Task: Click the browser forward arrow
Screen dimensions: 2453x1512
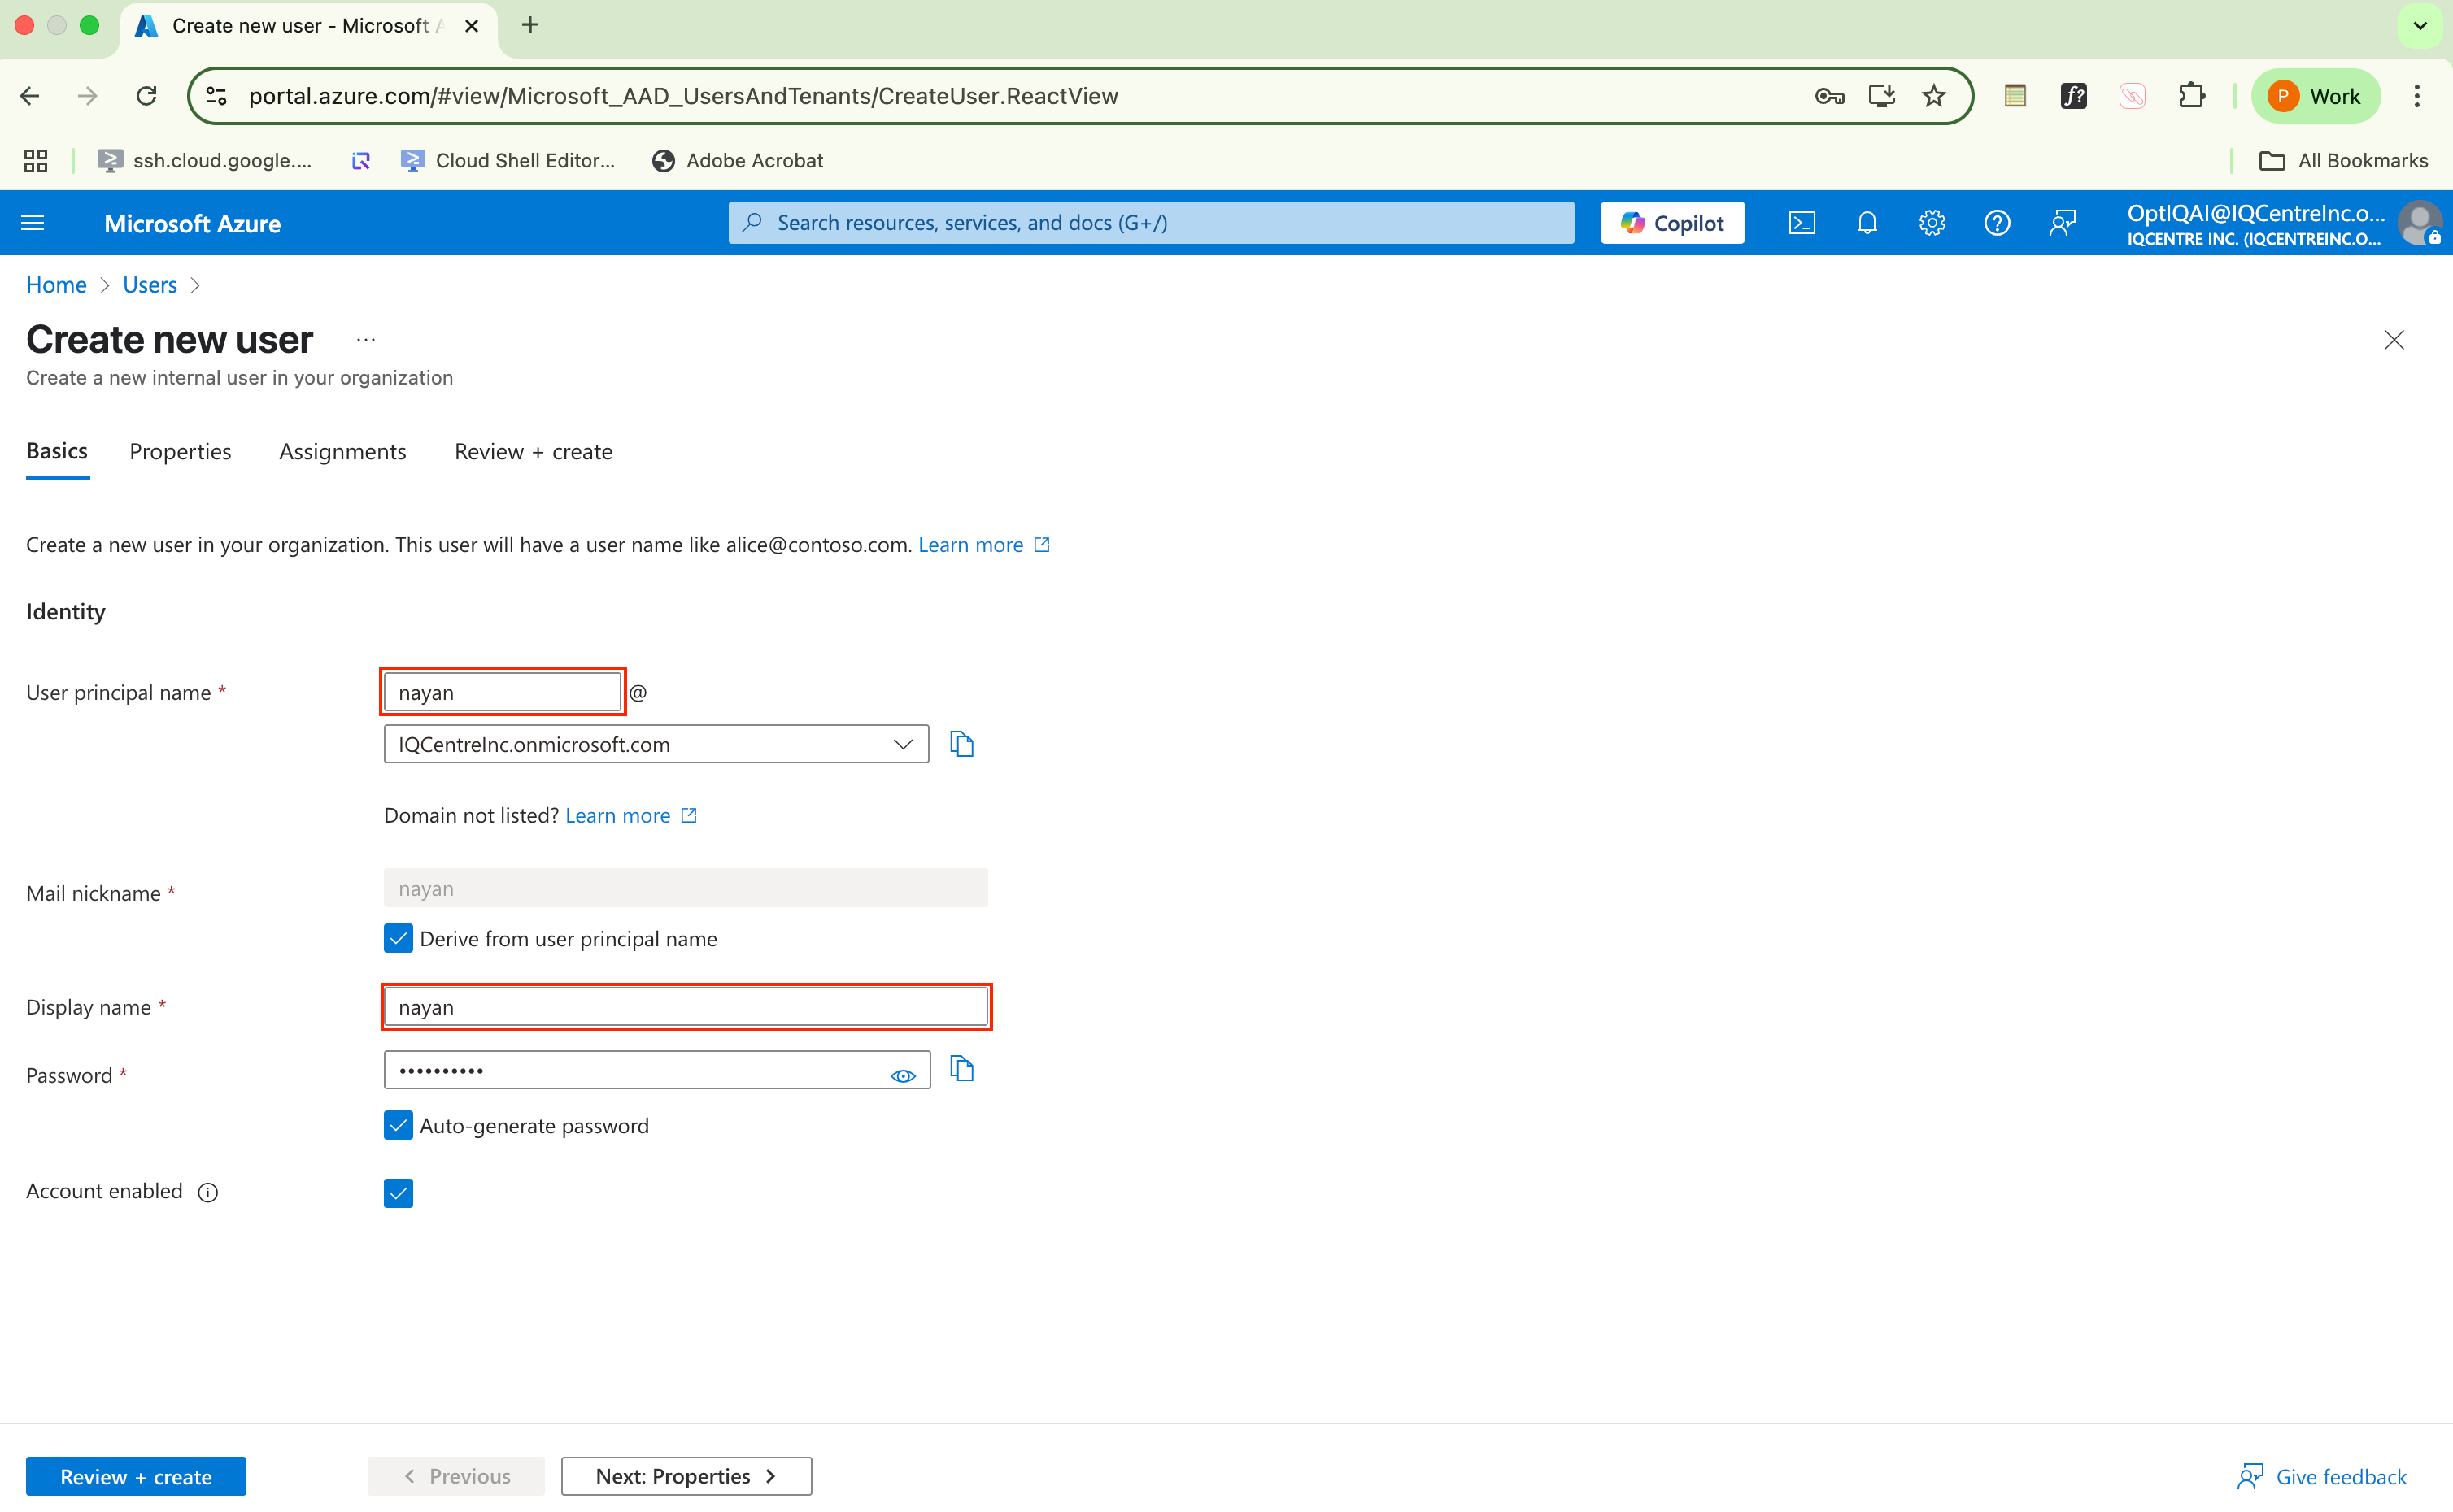Action: click(x=88, y=96)
